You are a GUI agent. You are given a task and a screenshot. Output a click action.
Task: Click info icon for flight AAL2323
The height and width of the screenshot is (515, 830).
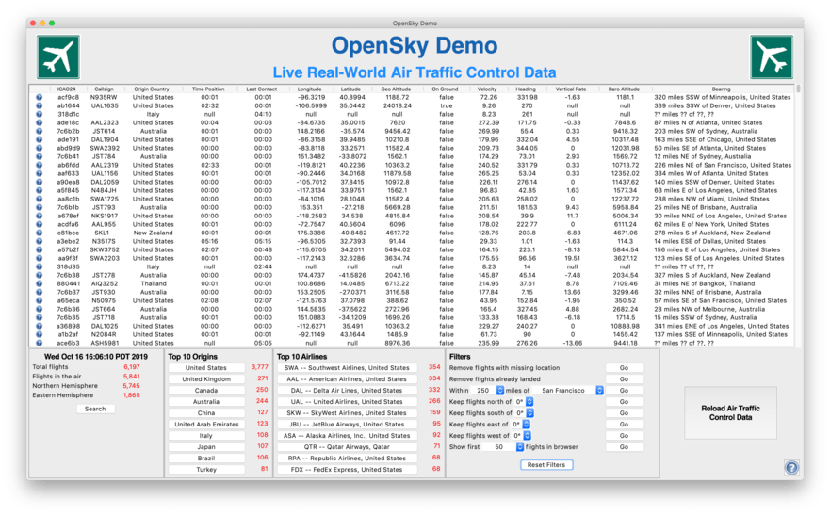40,122
